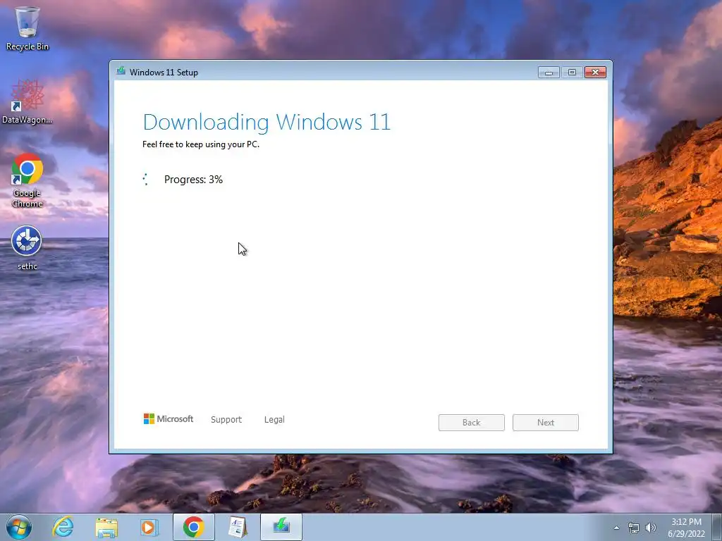Open the Recycle Bin desktop icon
This screenshot has height=541, width=722.
click(x=27, y=28)
